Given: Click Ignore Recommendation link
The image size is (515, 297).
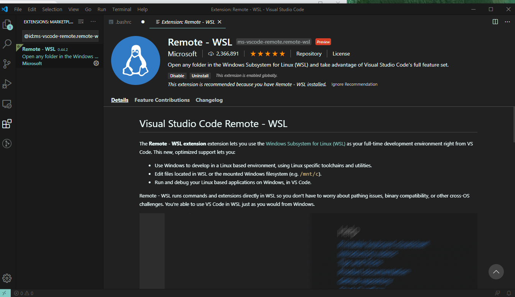Looking at the screenshot, I should point(354,84).
